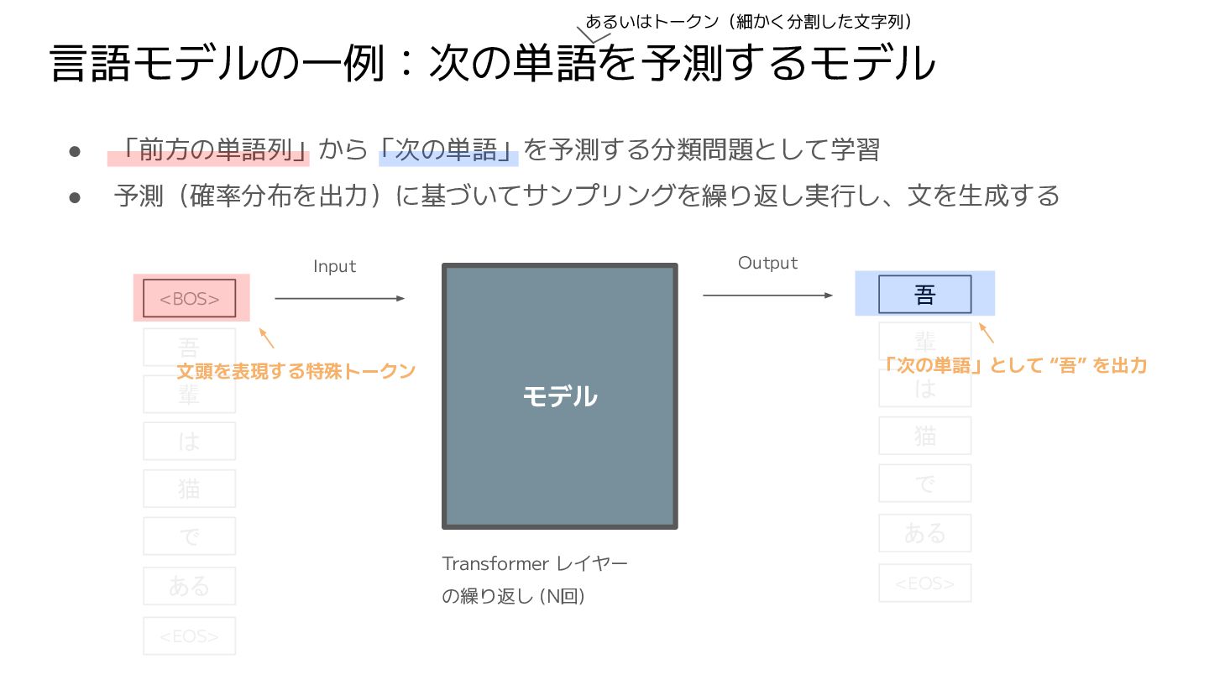Click the highlighted output token 吾
This screenshot has width=1209, height=680.
tap(924, 294)
